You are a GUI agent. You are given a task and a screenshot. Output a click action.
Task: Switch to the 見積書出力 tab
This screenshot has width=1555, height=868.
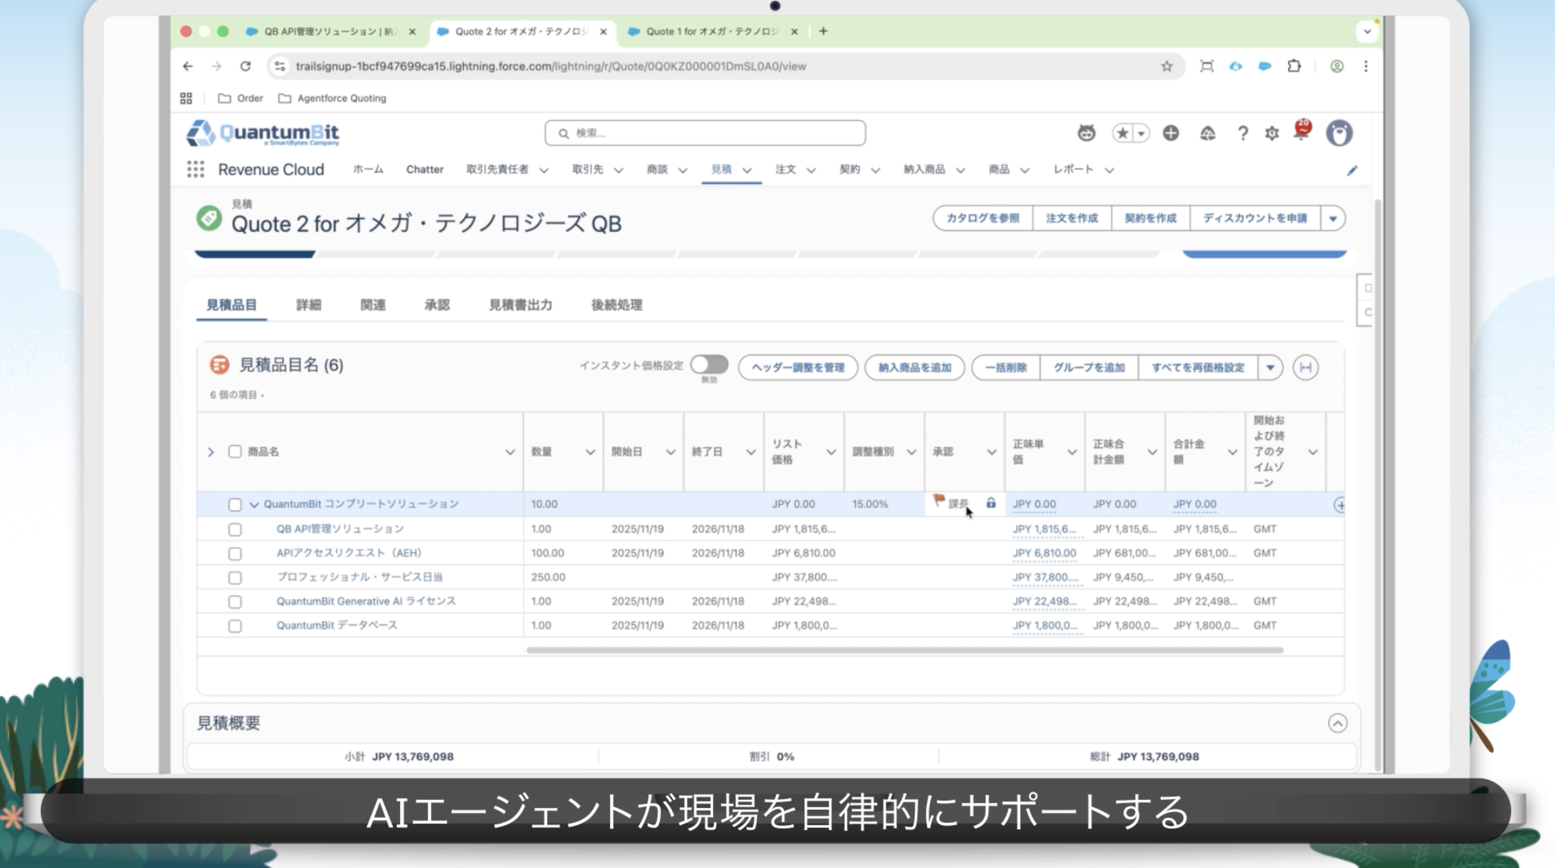tap(520, 305)
